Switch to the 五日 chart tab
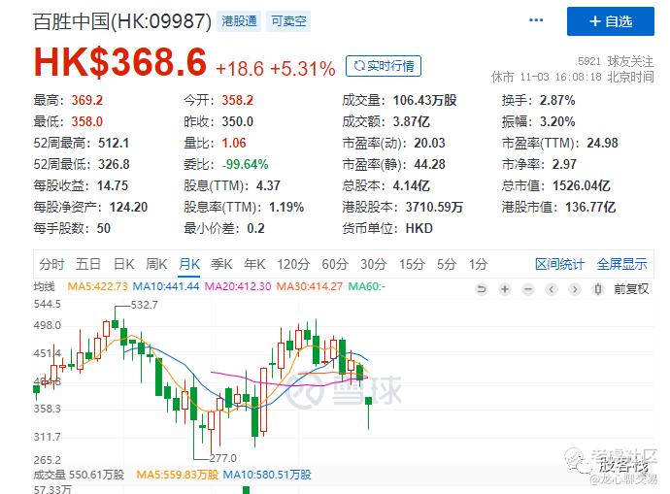The height and width of the screenshot is (494, 670). 88,264
